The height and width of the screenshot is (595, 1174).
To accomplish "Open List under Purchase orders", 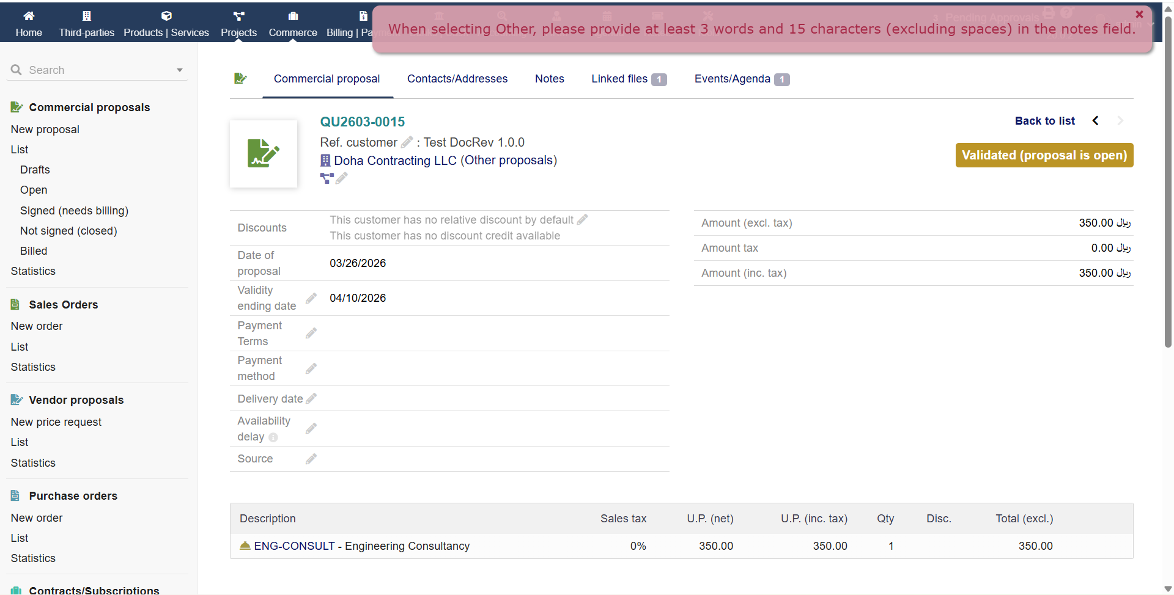I will coord(20,538).
